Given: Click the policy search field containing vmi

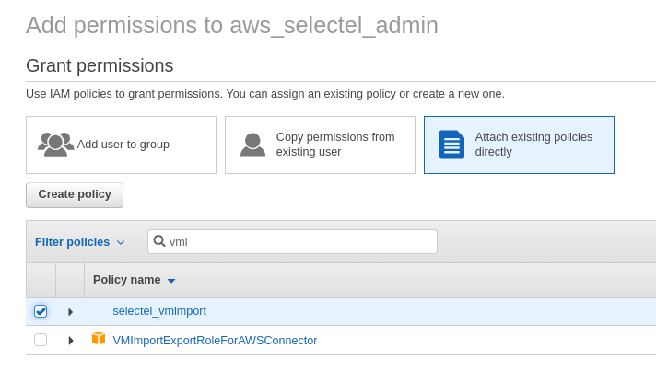Looking at the screenshot, I should point(292,241).
